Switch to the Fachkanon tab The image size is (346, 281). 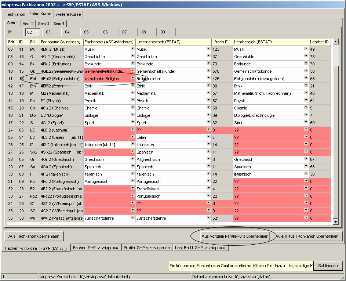click(x=15, y=14)
